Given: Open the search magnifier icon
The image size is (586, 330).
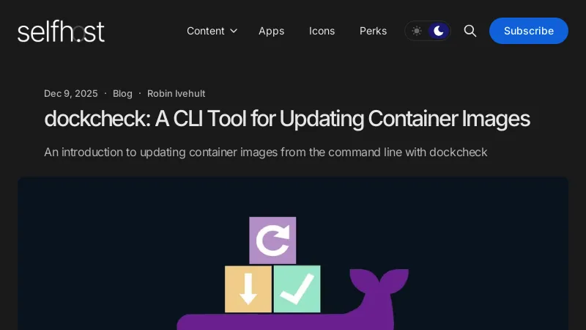Looking at the screenshot, I should (x=470, y=31).
